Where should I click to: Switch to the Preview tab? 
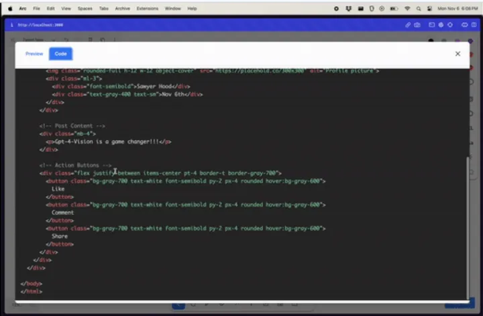(34, 54)
